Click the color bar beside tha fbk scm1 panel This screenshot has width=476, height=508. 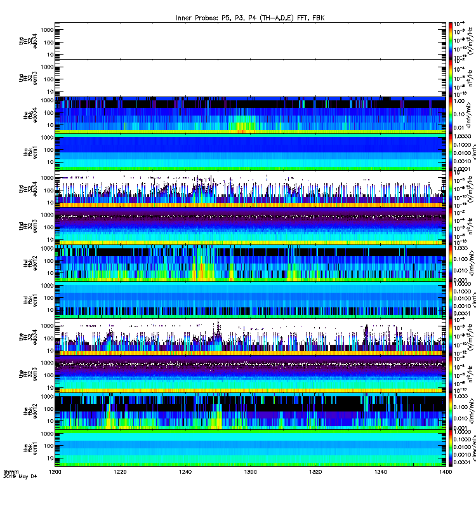451,152
